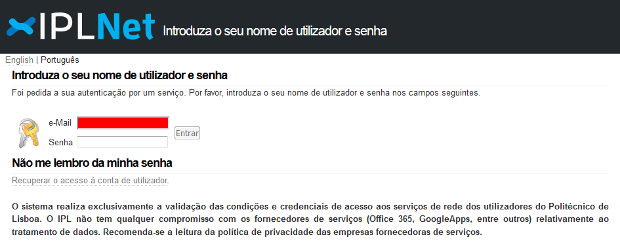Image resolution: width=620 pixels, height=252 pixels.
Task: Click the white "IPL" logo lettering
Action: click(x=67, y=27)
